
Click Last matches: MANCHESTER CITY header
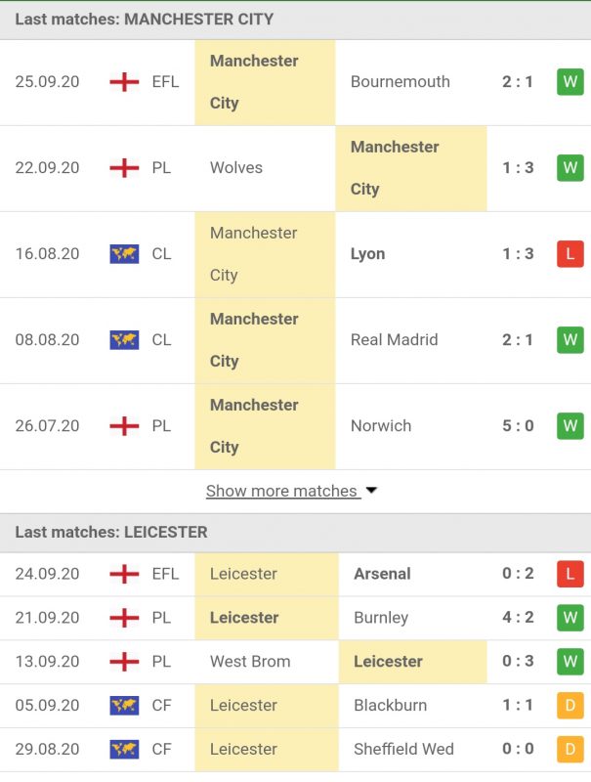pos(145,20)
